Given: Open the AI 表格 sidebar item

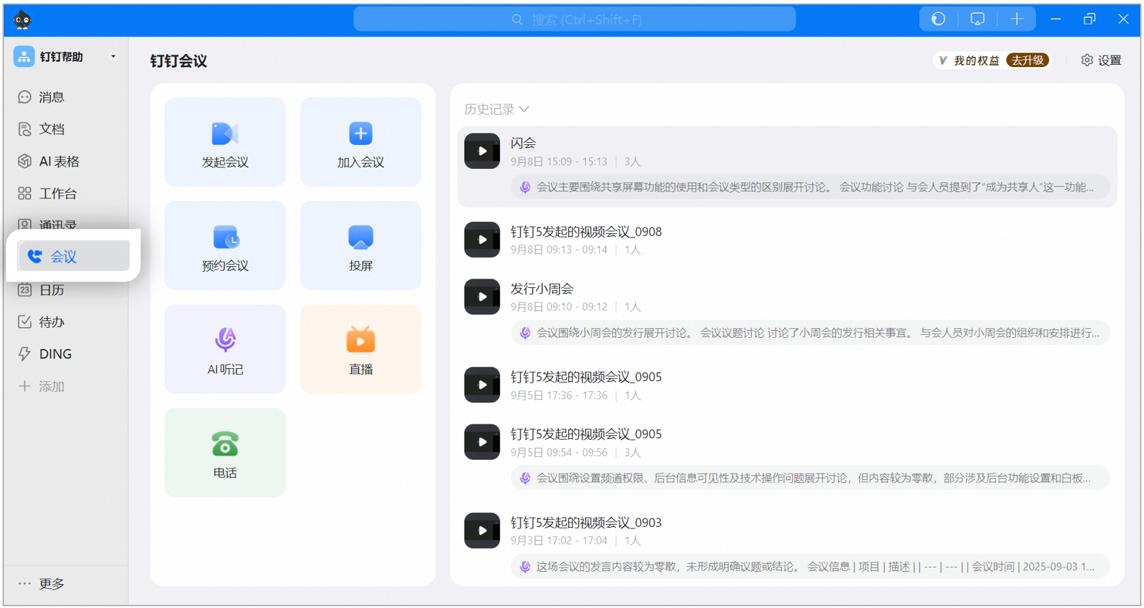Looking at the screenshot, I should coord(59,161).
